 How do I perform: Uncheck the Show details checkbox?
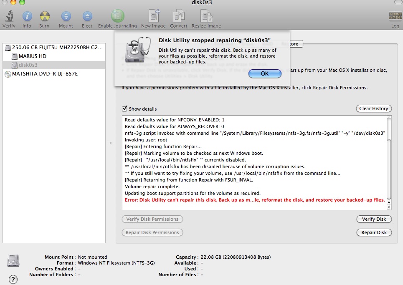124,108
